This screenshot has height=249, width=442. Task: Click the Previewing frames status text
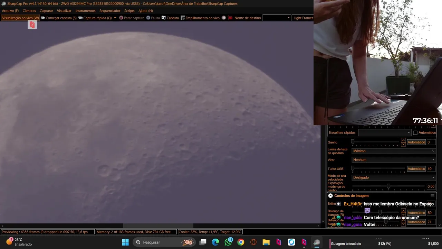[48, 232]
